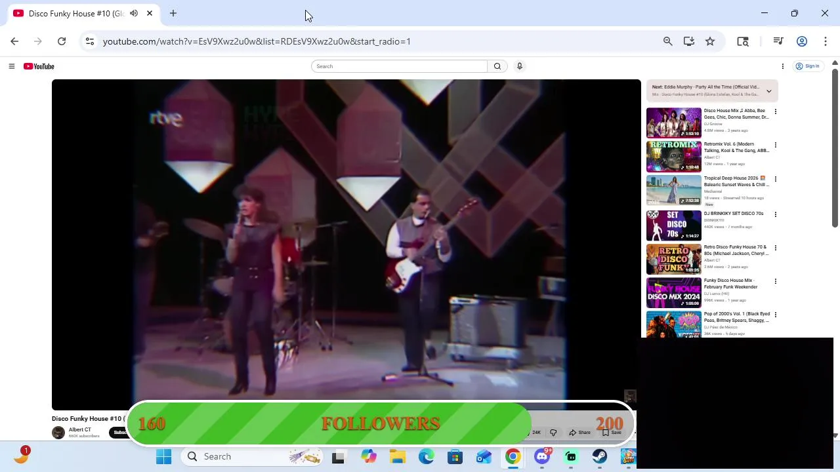The image size is (840, 472).
Task: Go to the YouTube home logo
Action: pyautogui.click(x=39, y=66)
